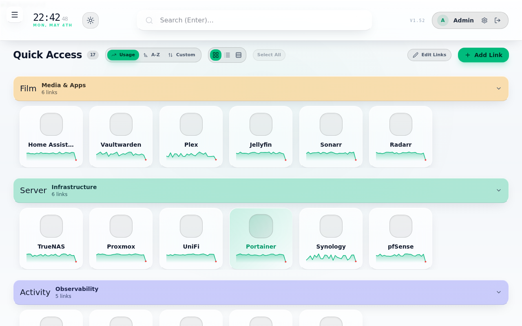Click the 17 links count badge

pos(93,55)
